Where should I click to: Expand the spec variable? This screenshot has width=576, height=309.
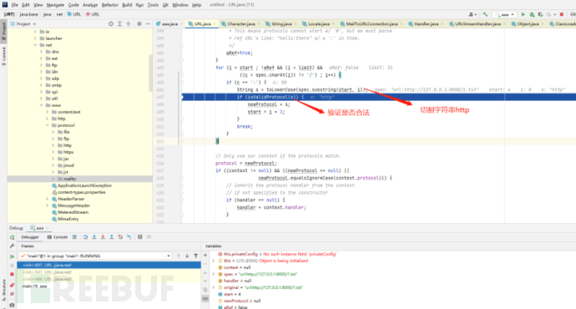pos(214,274)
